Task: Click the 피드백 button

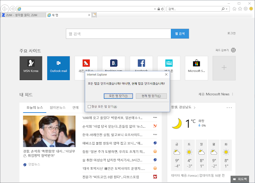Action: click(240, 179)
